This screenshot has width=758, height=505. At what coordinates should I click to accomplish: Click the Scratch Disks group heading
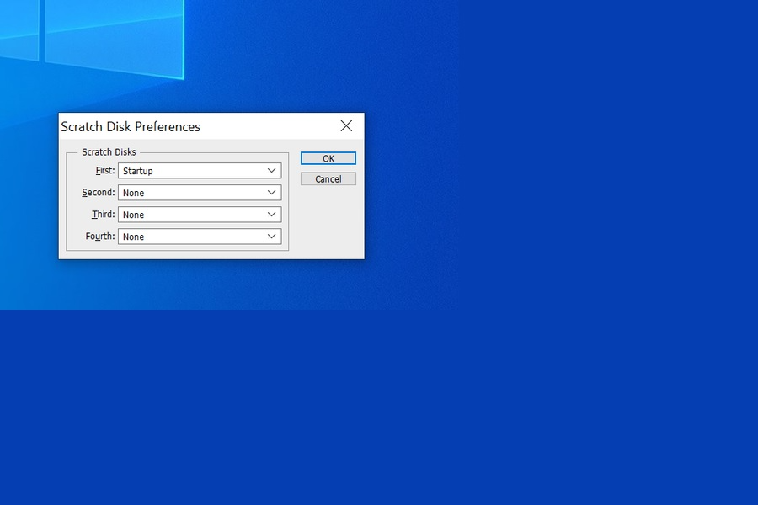[109, 152]
